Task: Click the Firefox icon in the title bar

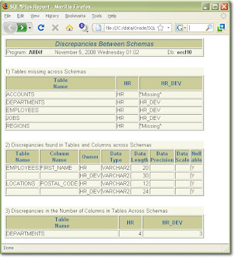Action: tap(5, 6)
